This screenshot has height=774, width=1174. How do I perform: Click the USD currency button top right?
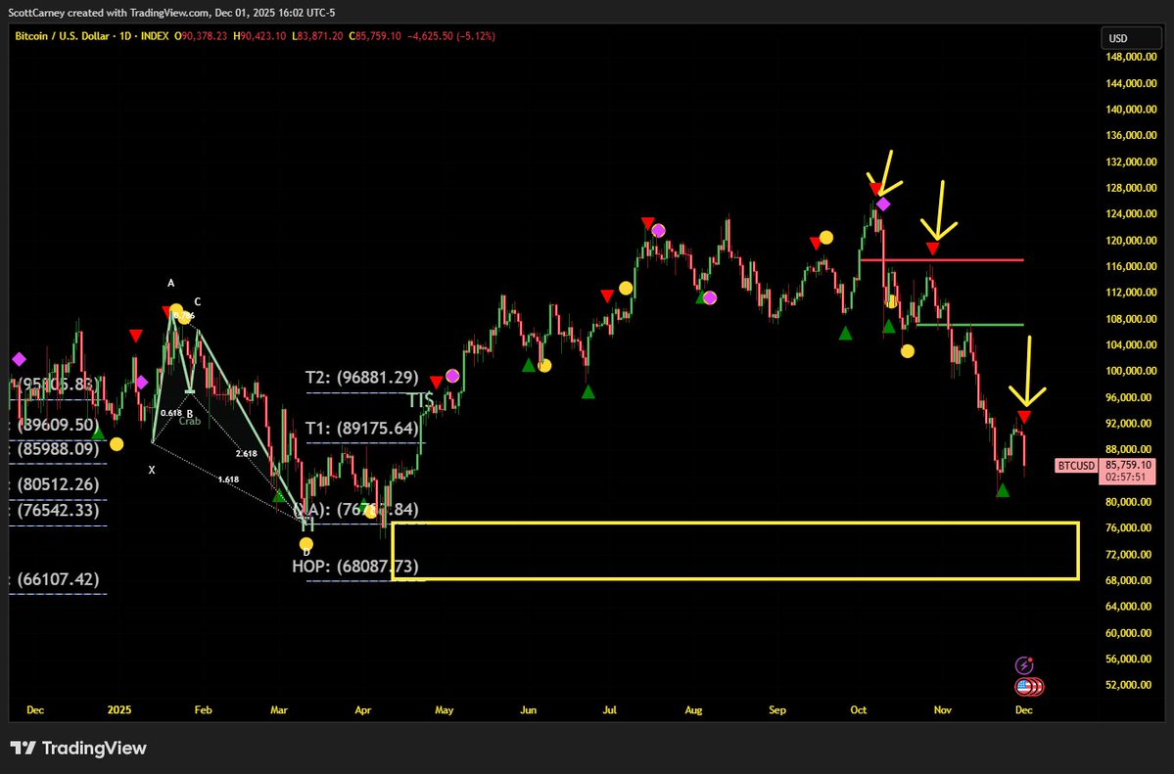click(x=1131, y=37)
